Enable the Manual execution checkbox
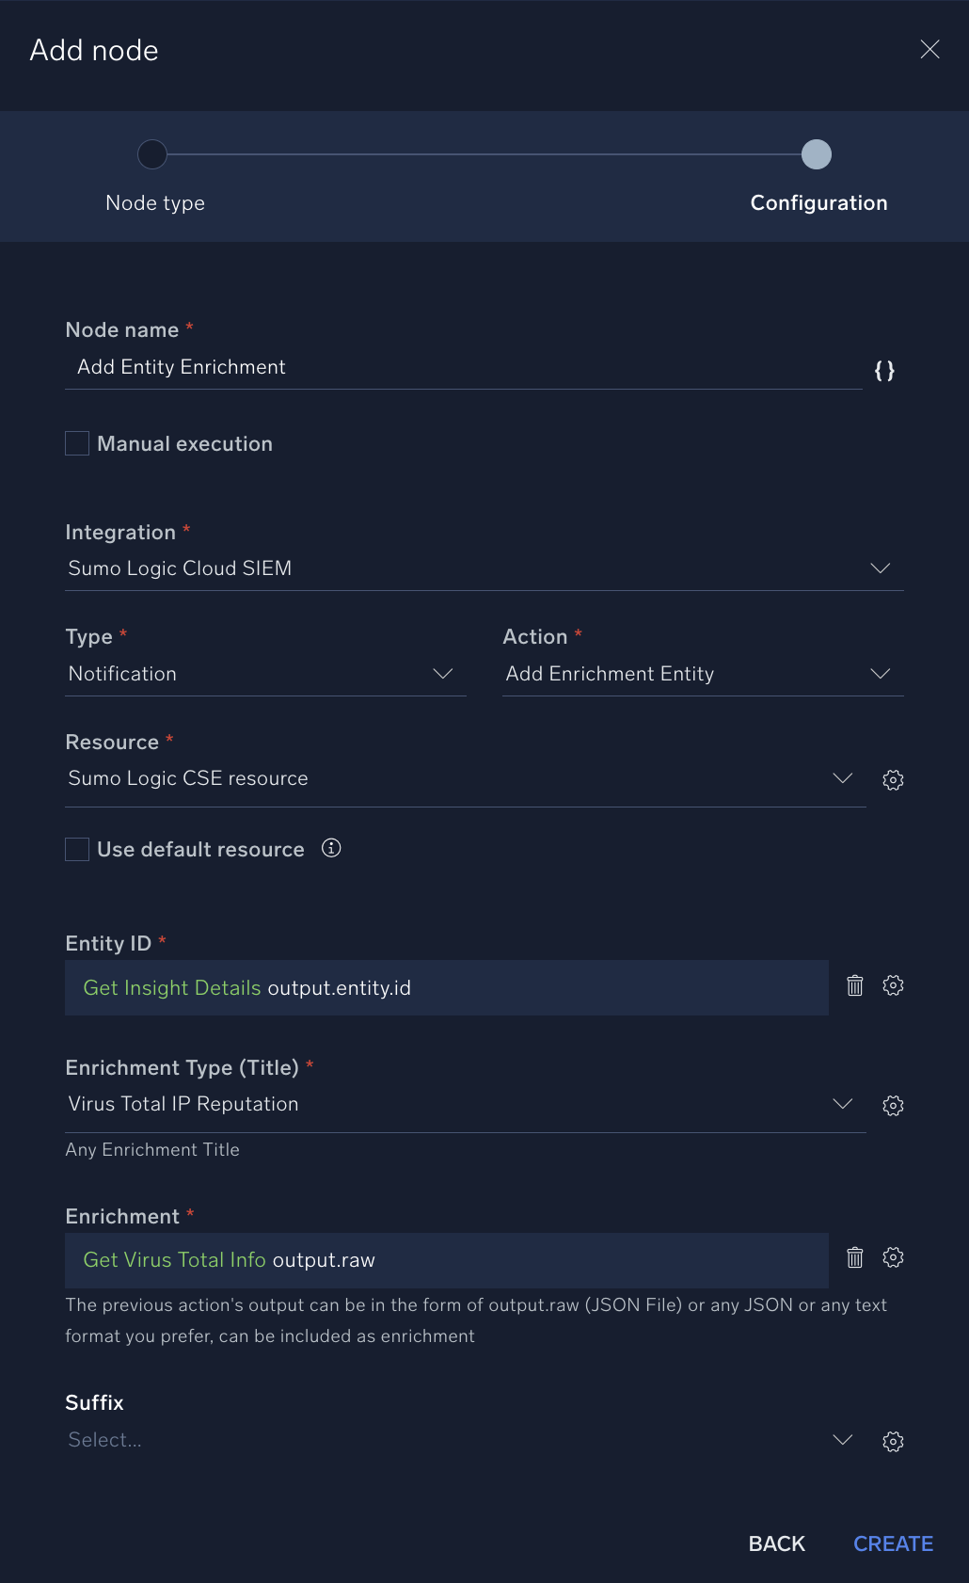This screenshot has width=969, height=1583. point(77,443)
